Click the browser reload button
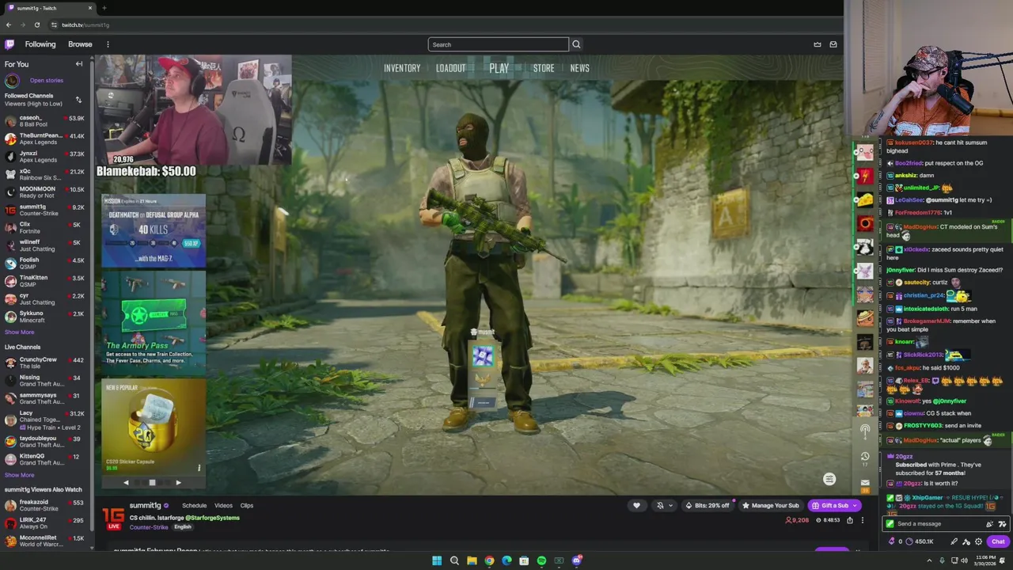Viewport: 1013px width, 570px height. tap(36, 25)
